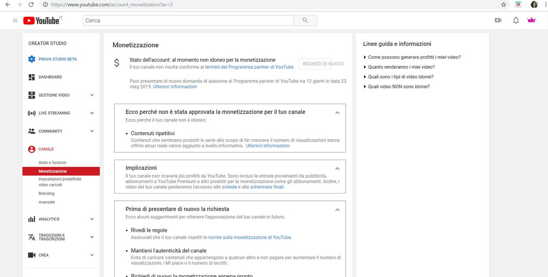Image resolution: width=548 pixels, height=277 pixels.
Task: Open the Chrome profile avatar
Action: (x=534, y=5)
